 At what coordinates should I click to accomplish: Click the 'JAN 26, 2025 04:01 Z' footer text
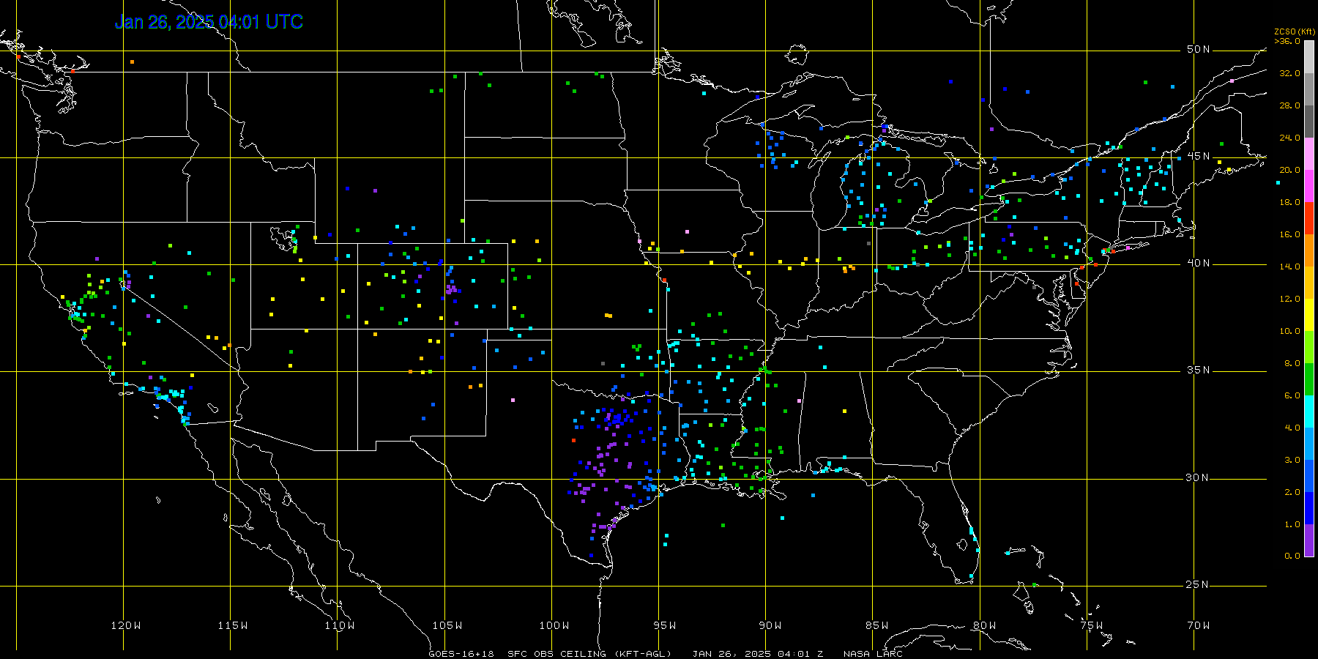tap(758, 654)
